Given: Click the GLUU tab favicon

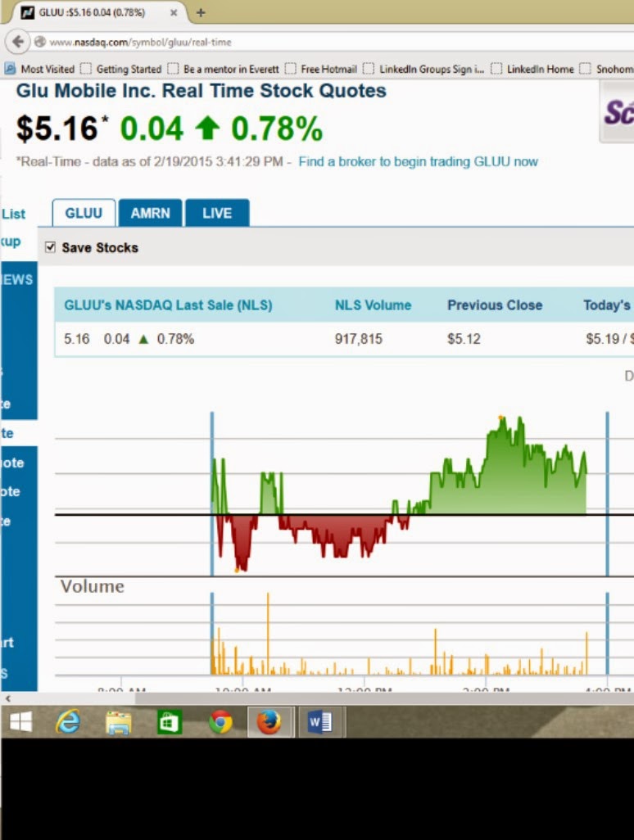Looking at the screenshot, I should coord(27,12).
